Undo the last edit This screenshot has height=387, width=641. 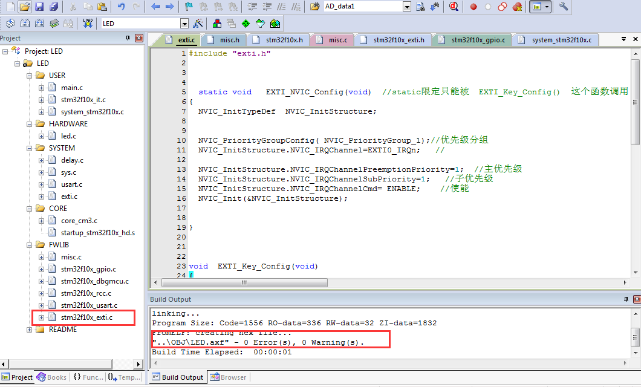pyautogui.click(x=121, y=7)
